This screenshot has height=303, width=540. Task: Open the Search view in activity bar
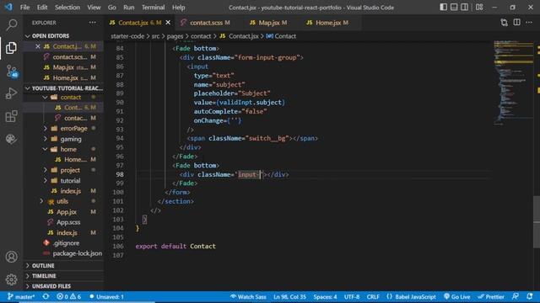(x=11, y=24)
